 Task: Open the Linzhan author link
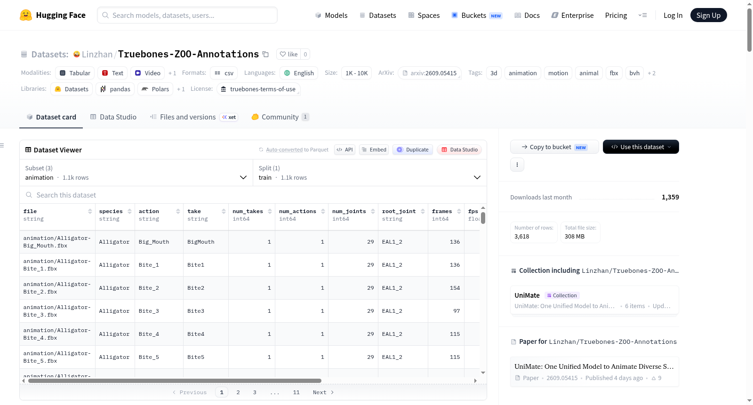point(97,54)
